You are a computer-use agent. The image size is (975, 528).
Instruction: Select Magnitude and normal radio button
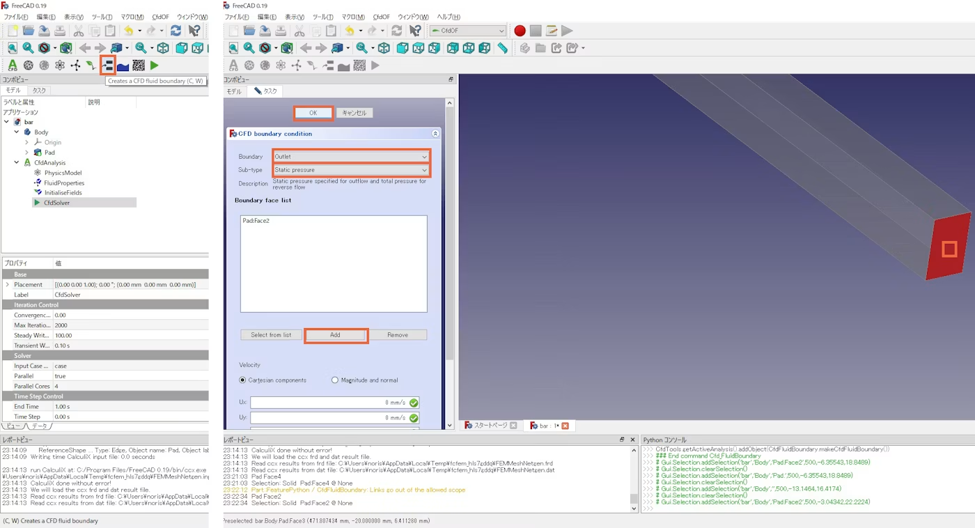(x=335, y=380)
